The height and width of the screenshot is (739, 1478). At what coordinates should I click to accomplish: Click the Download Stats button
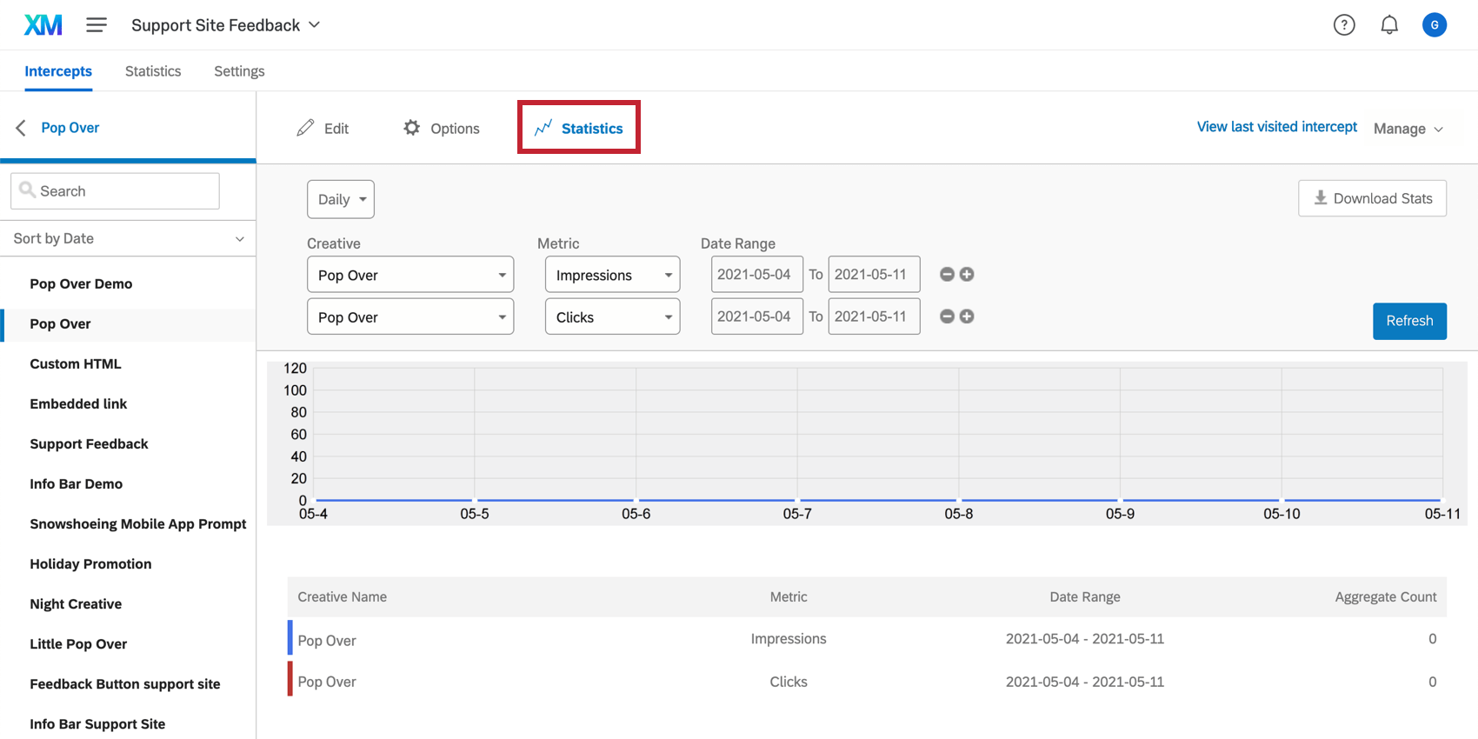click(1372, 198)
